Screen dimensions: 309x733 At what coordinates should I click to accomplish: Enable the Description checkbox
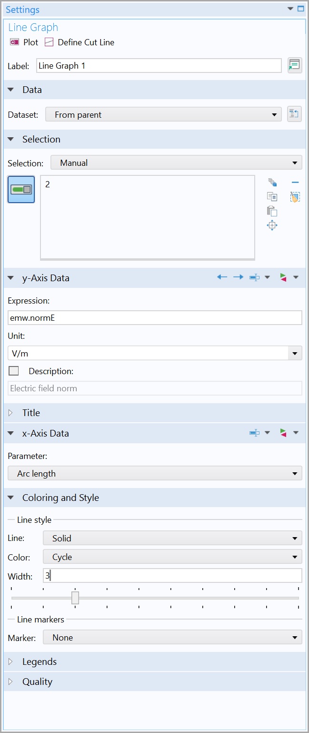[14, 371]
